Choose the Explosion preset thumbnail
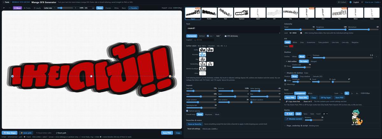The width and height of the screenshot is (382, 139). pyautogui.click(x=242, y=14)
